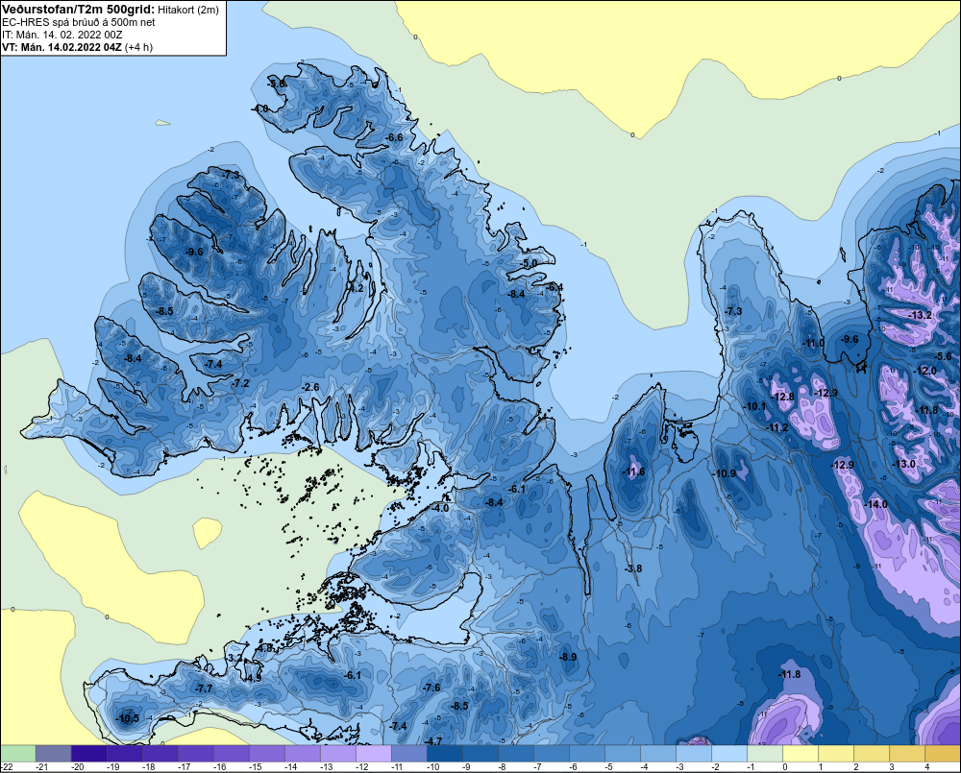
Task: Click the valid time "VT: Mán. 14.02.2022 04Z"
Action: click(x=62, y=47)
